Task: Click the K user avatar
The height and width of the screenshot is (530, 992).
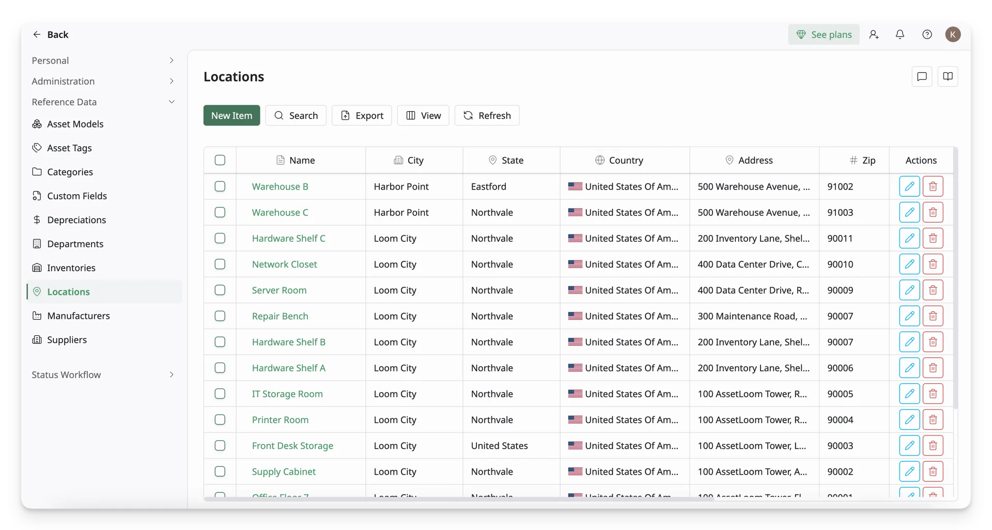Action: [x=953, y=34]
